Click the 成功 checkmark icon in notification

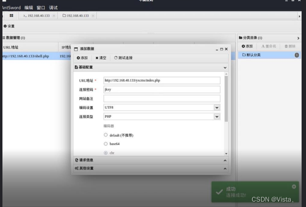[x=219, y=192]
